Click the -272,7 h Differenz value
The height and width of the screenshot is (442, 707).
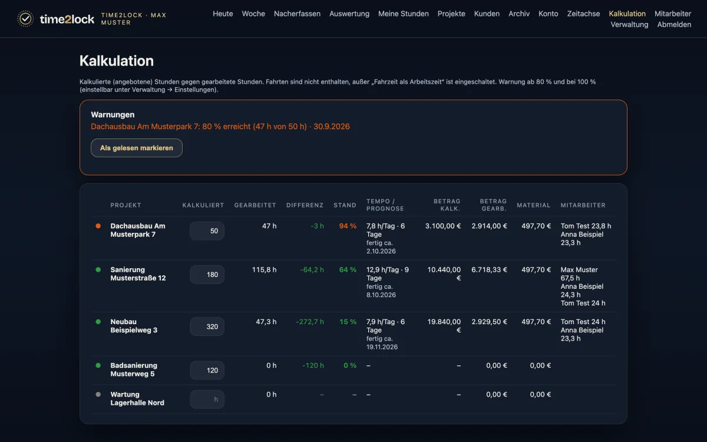click(x=310, y=322)
